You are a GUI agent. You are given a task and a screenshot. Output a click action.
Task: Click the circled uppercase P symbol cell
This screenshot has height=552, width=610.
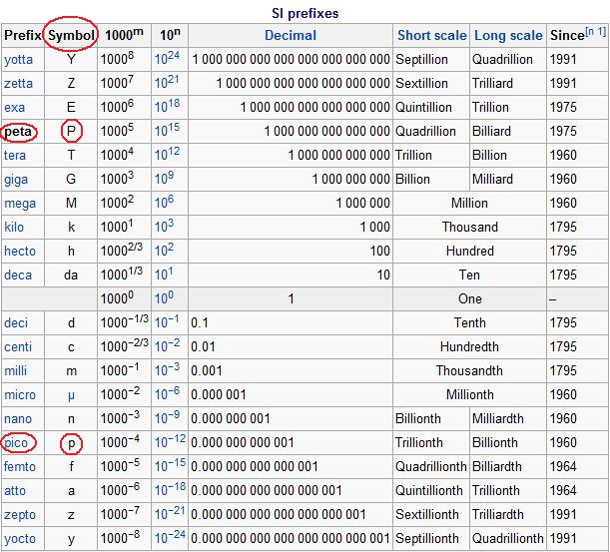point(71,131)
